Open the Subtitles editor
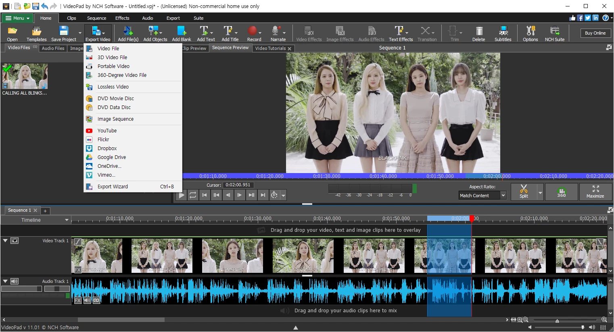The height and width of the screenshot is (332, 614). click(503, 33)
